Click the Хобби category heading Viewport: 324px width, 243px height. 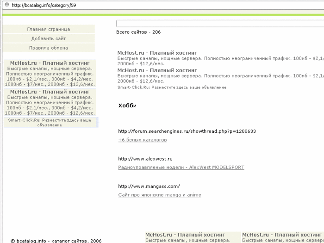(127, 106)
